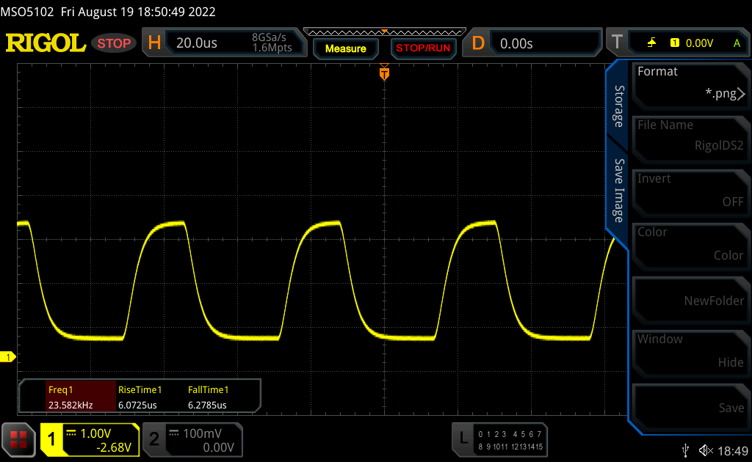
Task: Click the channel 2 DC coupling symbol
Action: click(173, 433)
